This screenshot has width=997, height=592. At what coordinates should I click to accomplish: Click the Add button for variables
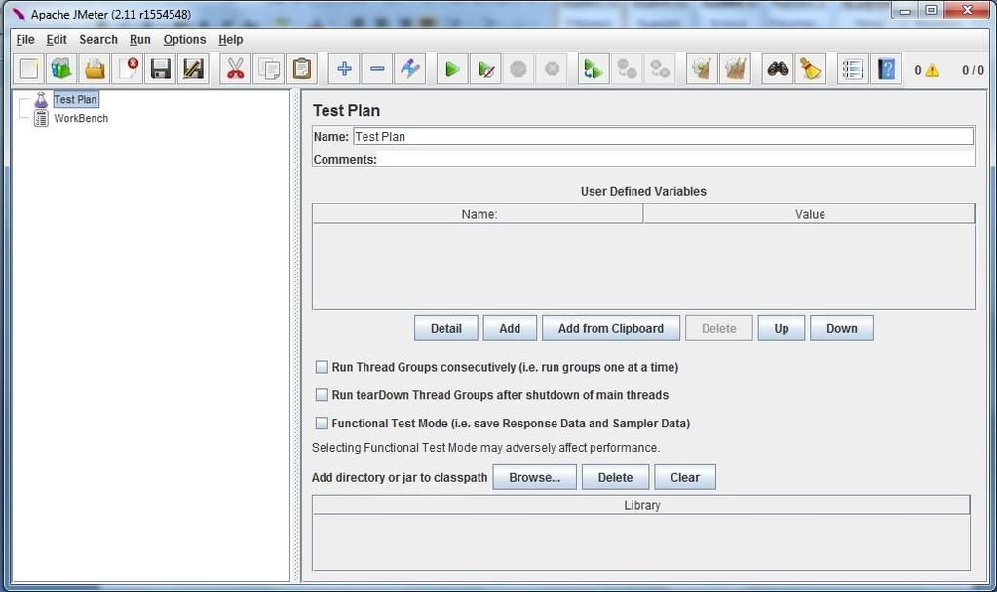510,328
